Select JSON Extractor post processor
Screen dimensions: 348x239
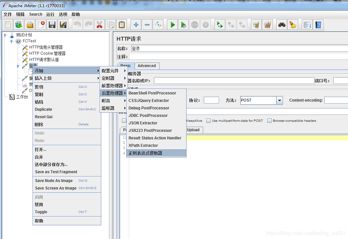[x=156, y=123]
